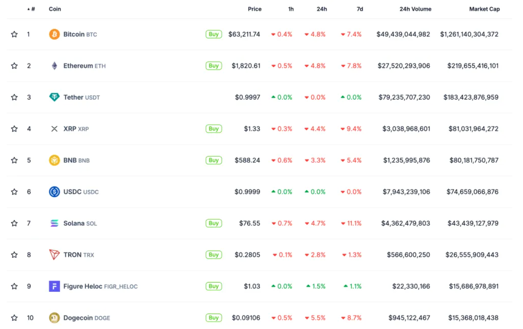Image resolution: width=523 pixels, height=329 pixels.
Task: Star Bitcoin as a favorite
Action: tap(14, 34)
